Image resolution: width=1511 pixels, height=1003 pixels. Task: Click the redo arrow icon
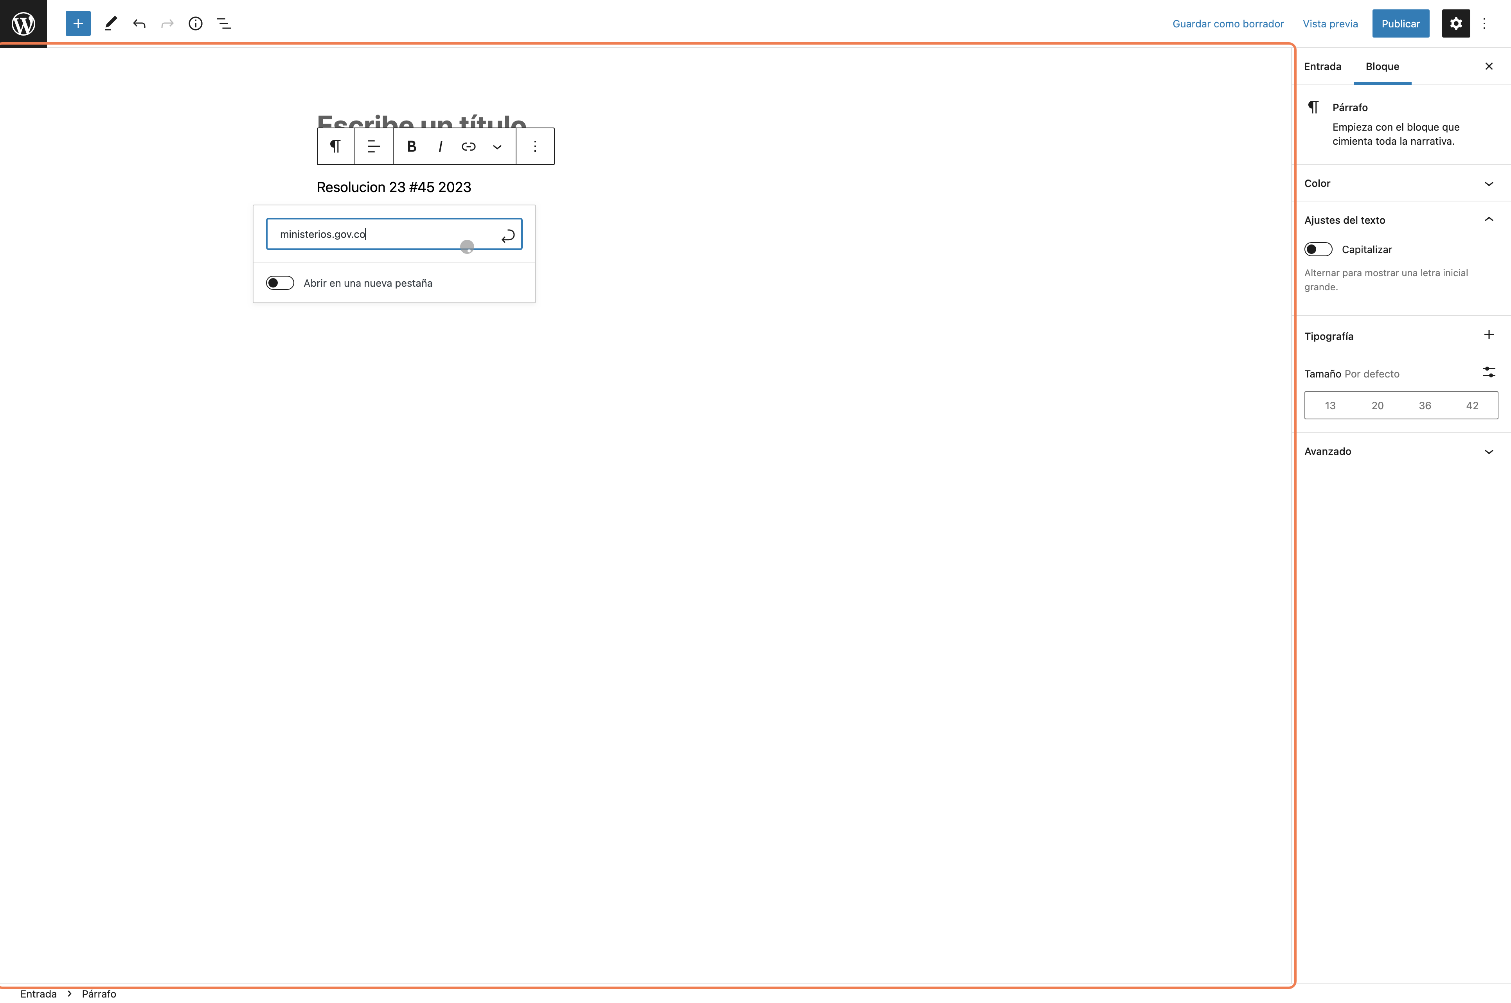(167, 24)
